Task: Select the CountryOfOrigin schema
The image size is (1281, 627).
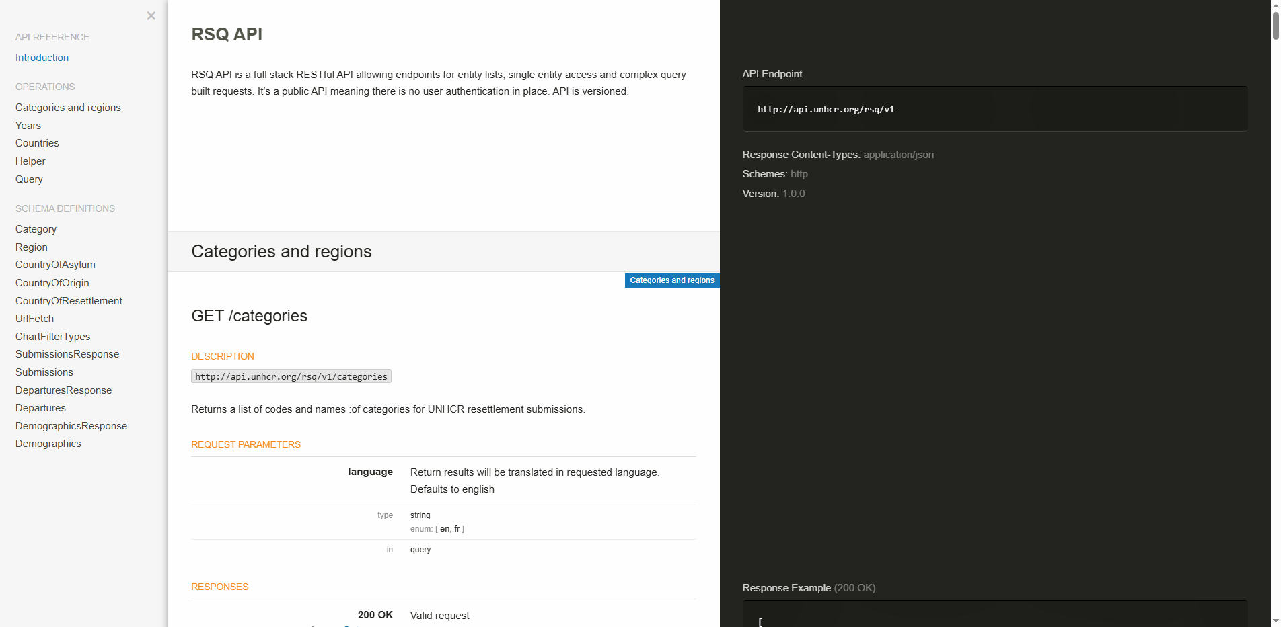Action: (x=52, y=282)
